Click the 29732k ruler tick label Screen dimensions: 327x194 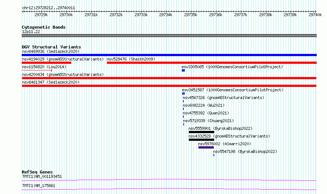[x=116, y=15]
